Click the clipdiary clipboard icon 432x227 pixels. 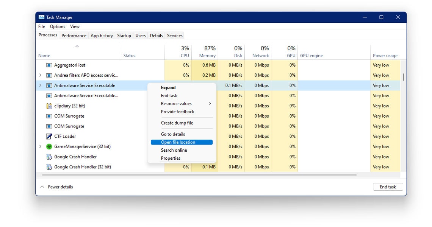[50, 106]
